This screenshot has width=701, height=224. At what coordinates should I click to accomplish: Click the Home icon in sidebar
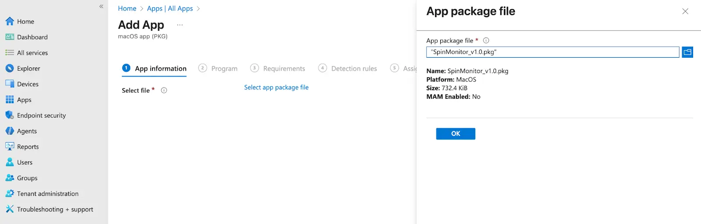pyautogui.click(x=10, y=21)
